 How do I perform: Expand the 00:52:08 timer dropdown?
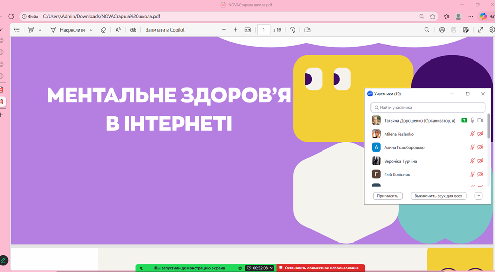click(271, 268)
